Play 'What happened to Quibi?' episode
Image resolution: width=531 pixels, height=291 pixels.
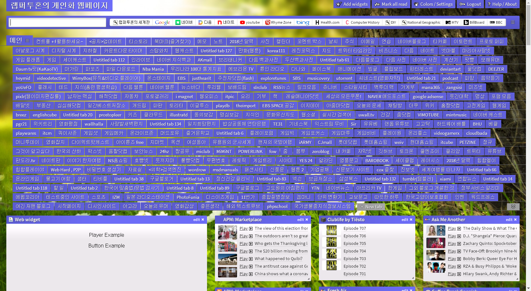pyautogui.click(x=246, y=259)
